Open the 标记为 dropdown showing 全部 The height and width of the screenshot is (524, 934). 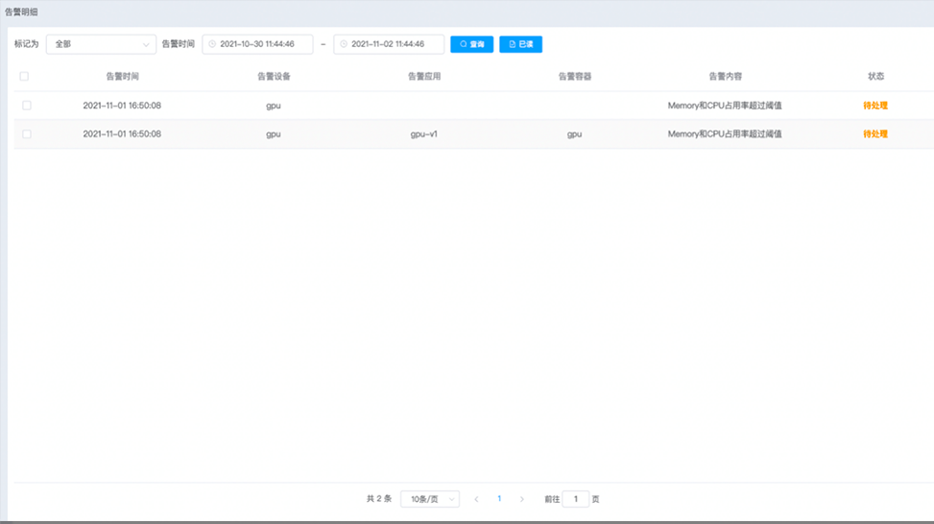click(100, 44)
